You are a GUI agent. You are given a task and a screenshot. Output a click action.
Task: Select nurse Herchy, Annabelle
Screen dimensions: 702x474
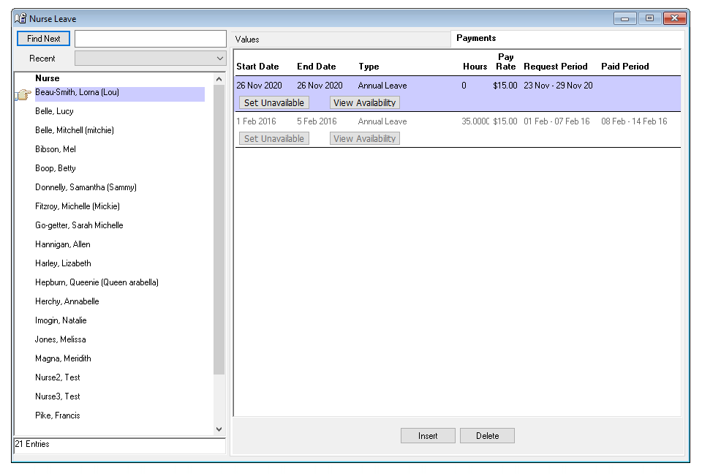click(67, 301)
